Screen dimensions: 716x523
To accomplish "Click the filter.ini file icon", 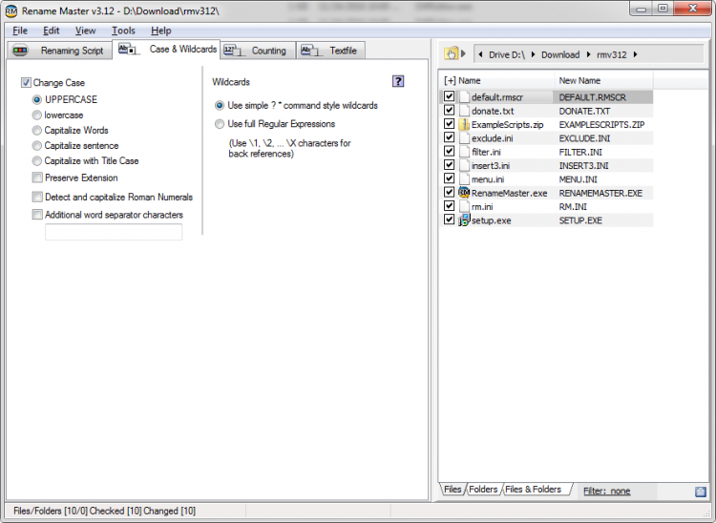I will click(x=464, y=152).
